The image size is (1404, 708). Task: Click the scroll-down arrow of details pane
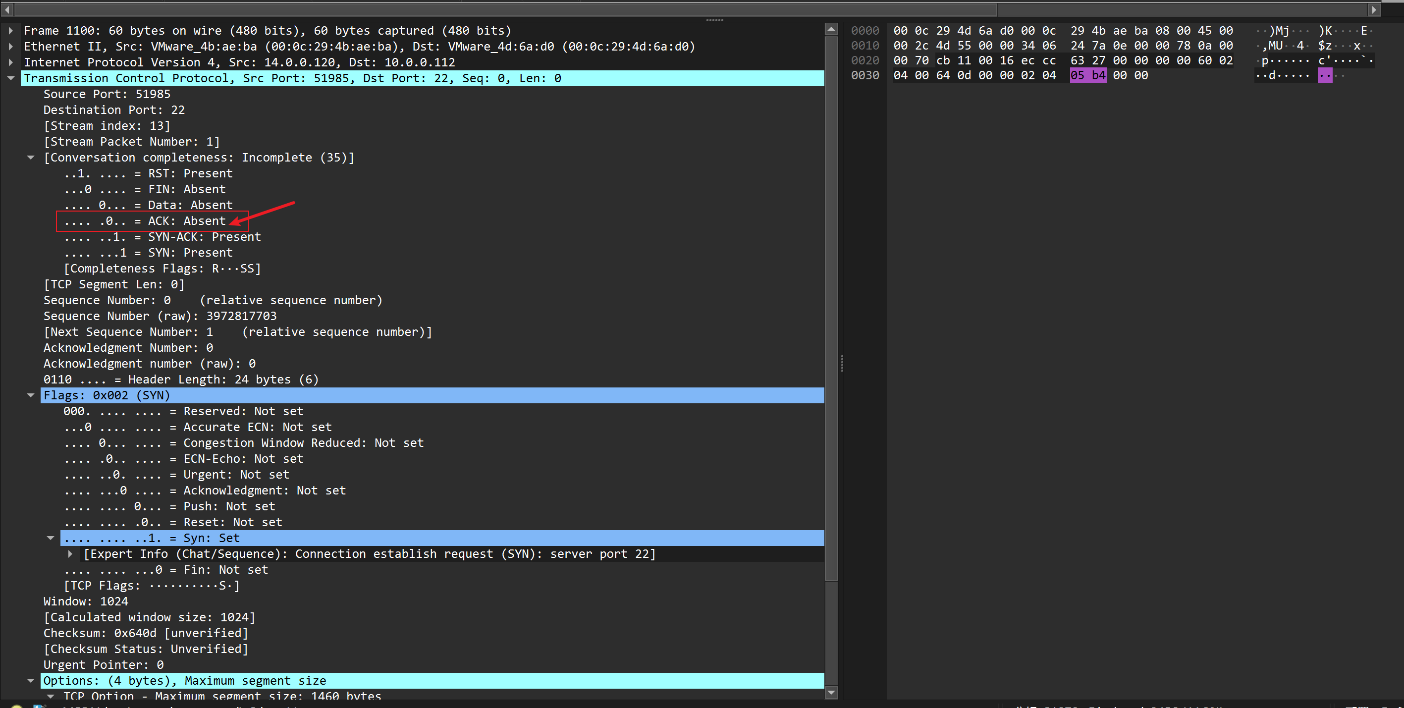(x=831, y=693)
